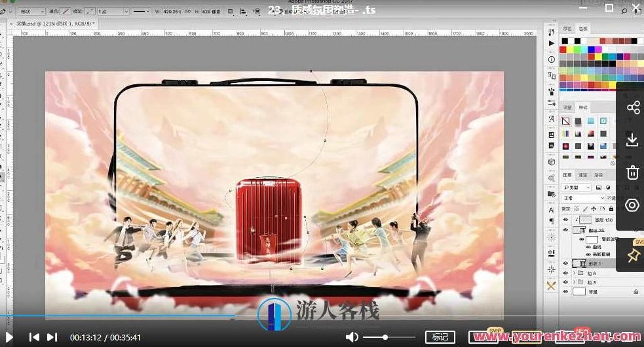Screen dimensions: 644x347
Task: Click the gold pin icon
Action: pyautogui.click(x=633, y=256)
